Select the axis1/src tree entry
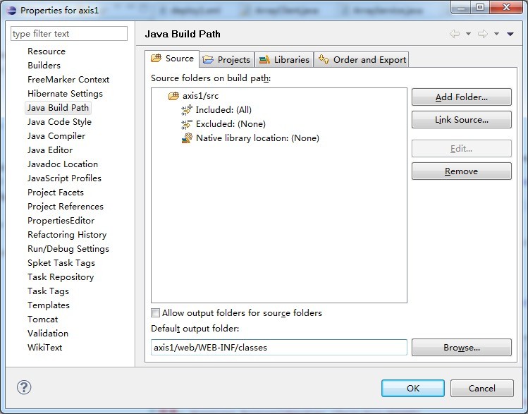Screen dimensions: 528x414 200,96
